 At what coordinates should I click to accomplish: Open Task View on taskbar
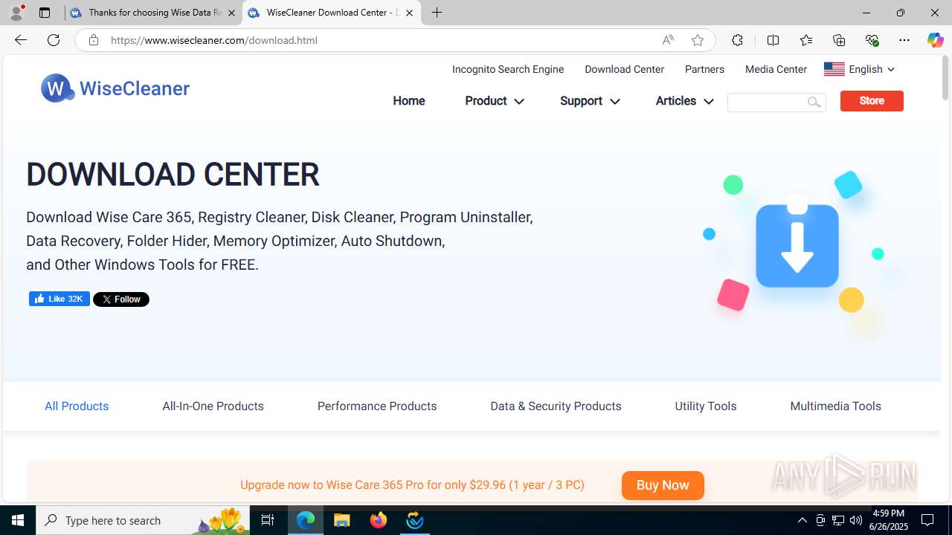[x=268, y=520]
